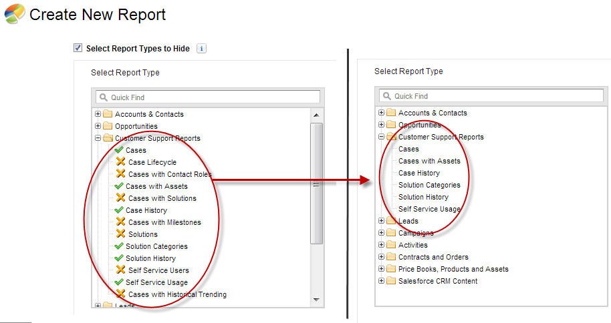Expand Opportunities folder in left panel

98,126
